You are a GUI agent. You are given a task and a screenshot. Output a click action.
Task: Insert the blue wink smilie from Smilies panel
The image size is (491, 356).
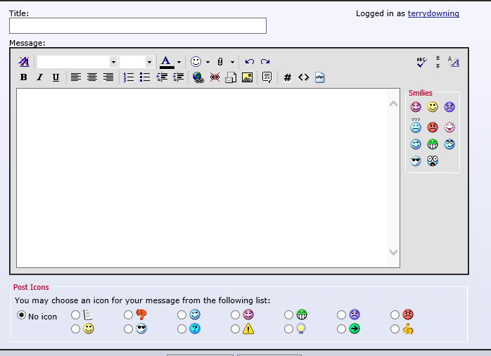click(416, 144)
